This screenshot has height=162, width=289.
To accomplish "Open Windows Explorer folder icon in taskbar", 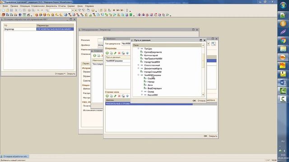I will 283,49.
